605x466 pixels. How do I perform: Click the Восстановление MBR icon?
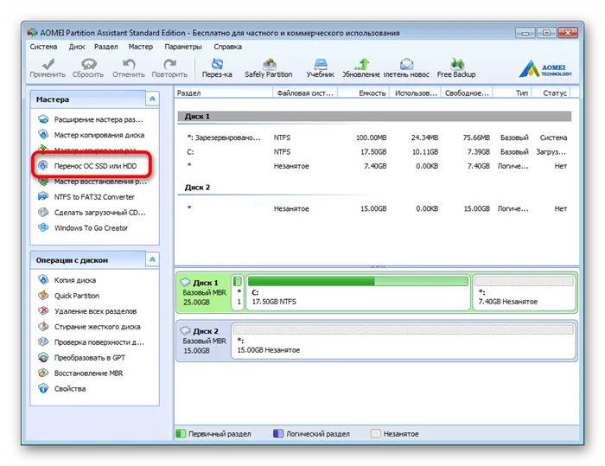pyautogui.click(x=43, y=373)
